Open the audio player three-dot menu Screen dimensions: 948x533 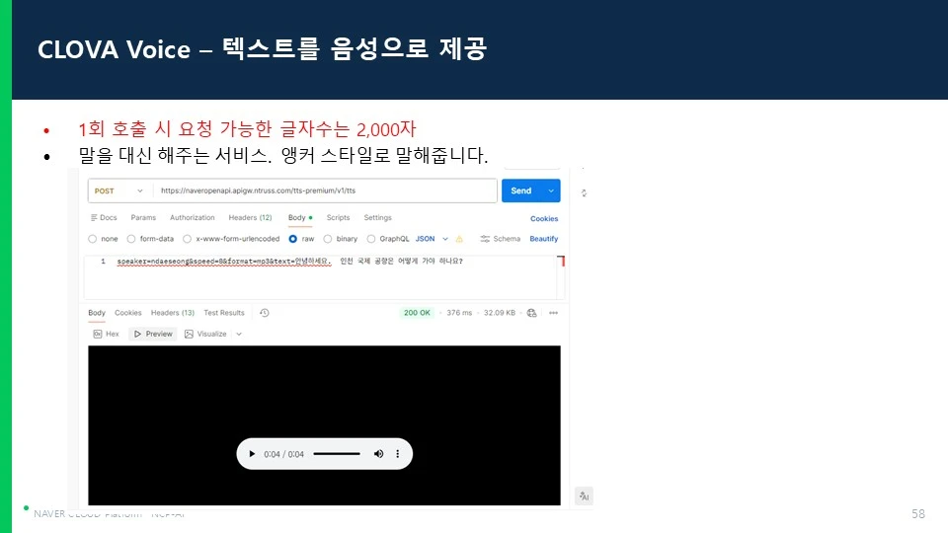[x=397, y=454]
